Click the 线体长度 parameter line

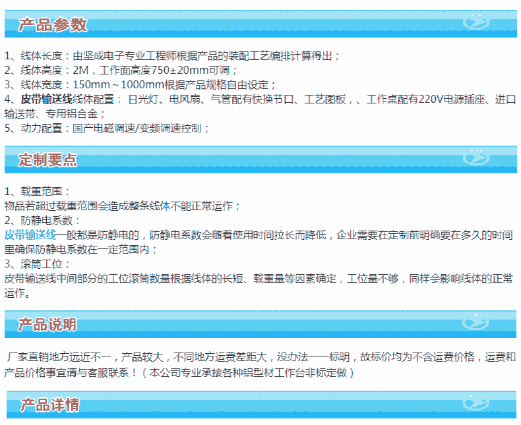[173, 56]
